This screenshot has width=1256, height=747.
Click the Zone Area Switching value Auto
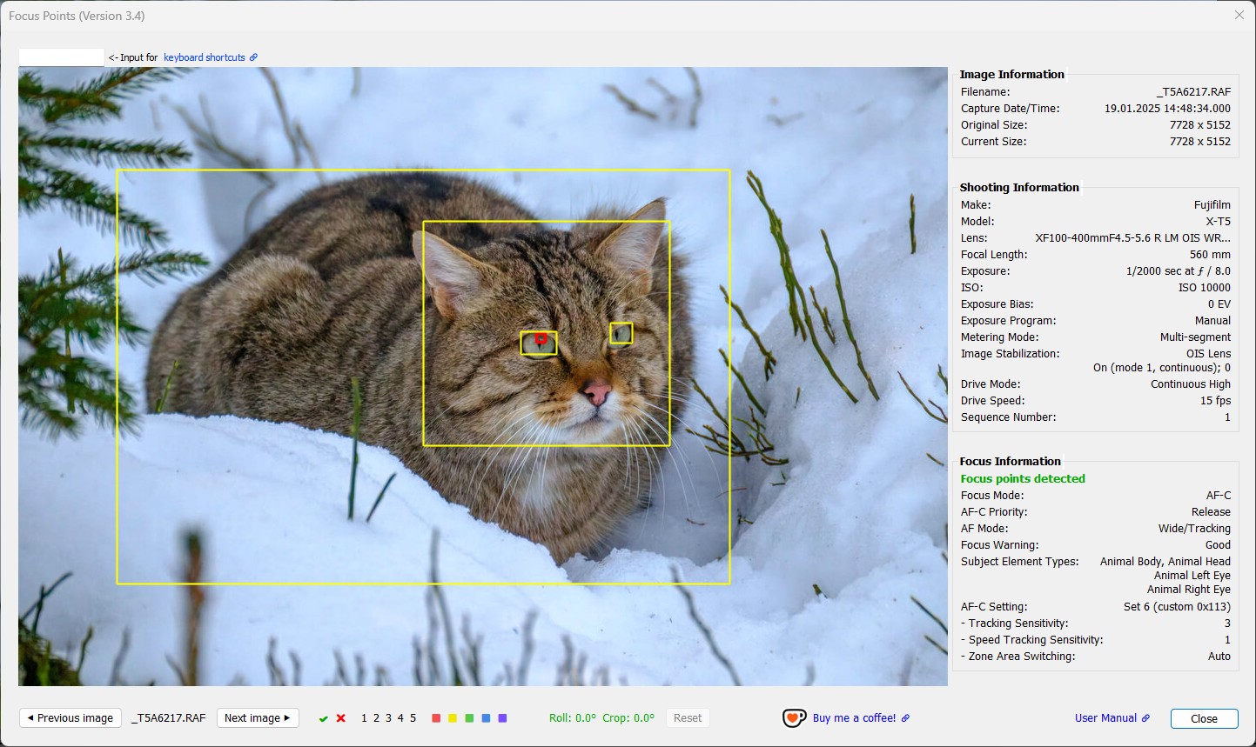[1219, 657]
